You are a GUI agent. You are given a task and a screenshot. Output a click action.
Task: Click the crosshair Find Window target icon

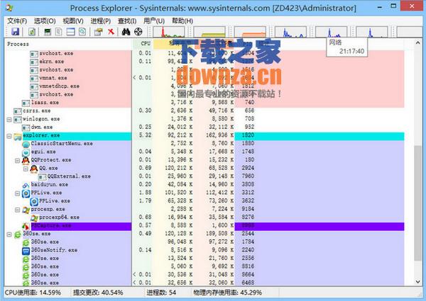coord(138,32)
